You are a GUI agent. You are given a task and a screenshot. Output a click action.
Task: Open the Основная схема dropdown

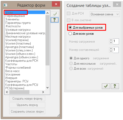104,14
